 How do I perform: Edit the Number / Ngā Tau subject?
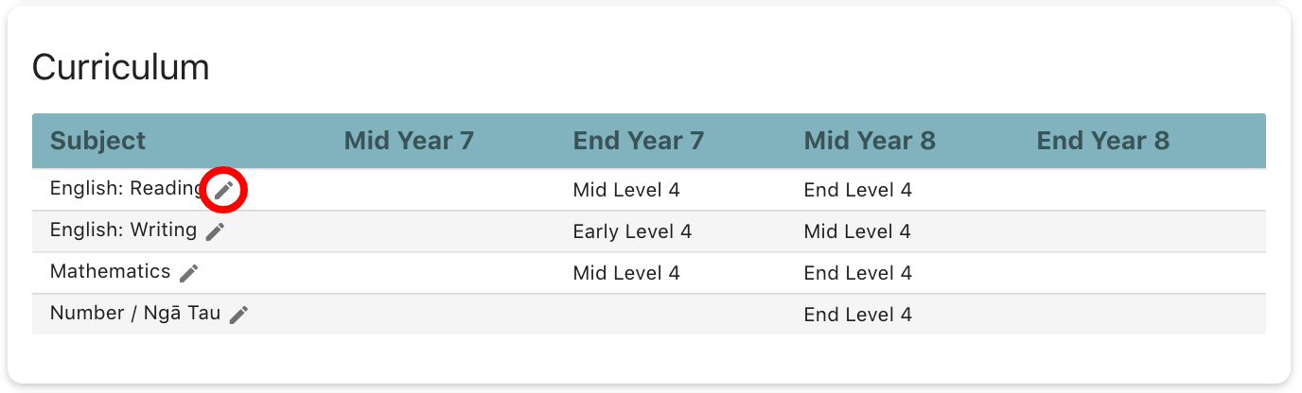(x=239, y=315)
